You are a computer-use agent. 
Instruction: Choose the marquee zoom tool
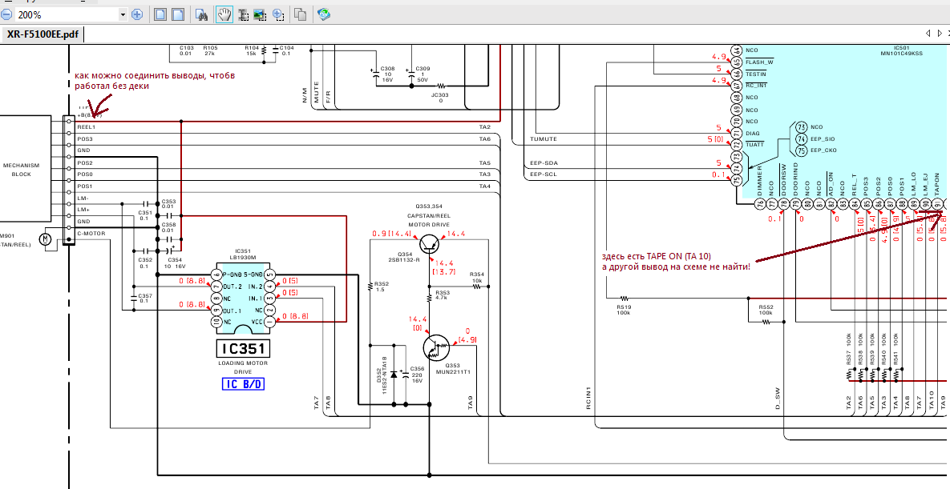click(x=278, y=14)
